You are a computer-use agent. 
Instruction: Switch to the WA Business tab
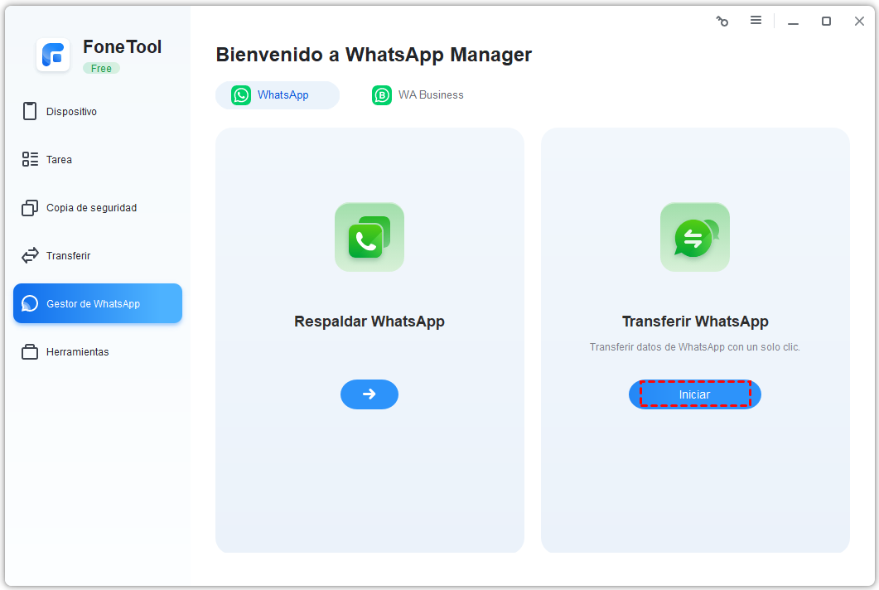point(418,95)
